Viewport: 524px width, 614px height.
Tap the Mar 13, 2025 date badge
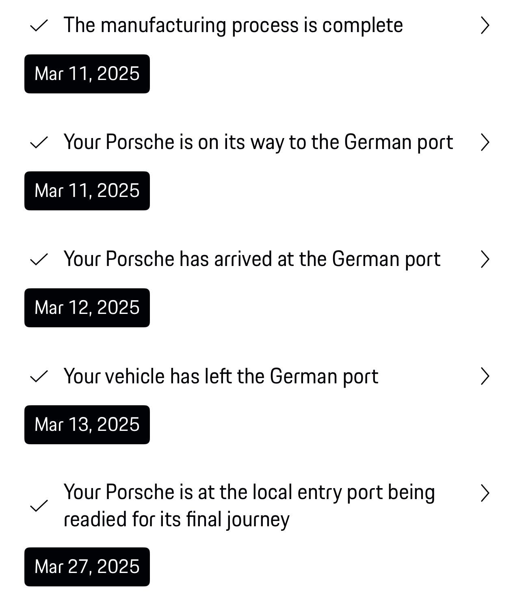pyautogui.click(x=87, y=425)
